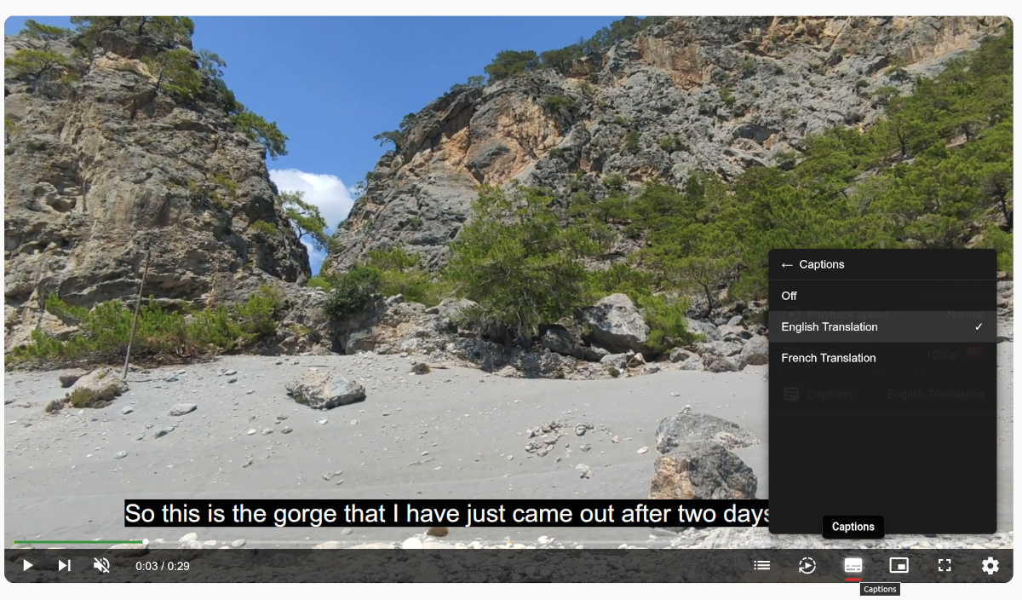The width and height of the screenshot is (1022, 600).
Task: Click the English Translation checkmark
Action: tap(979, 327)
